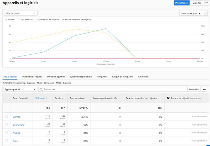The height and width of the screenshot is (146, 210).
Task: Switch to the Navigateur tab
Action: click(x=102, y=77)
